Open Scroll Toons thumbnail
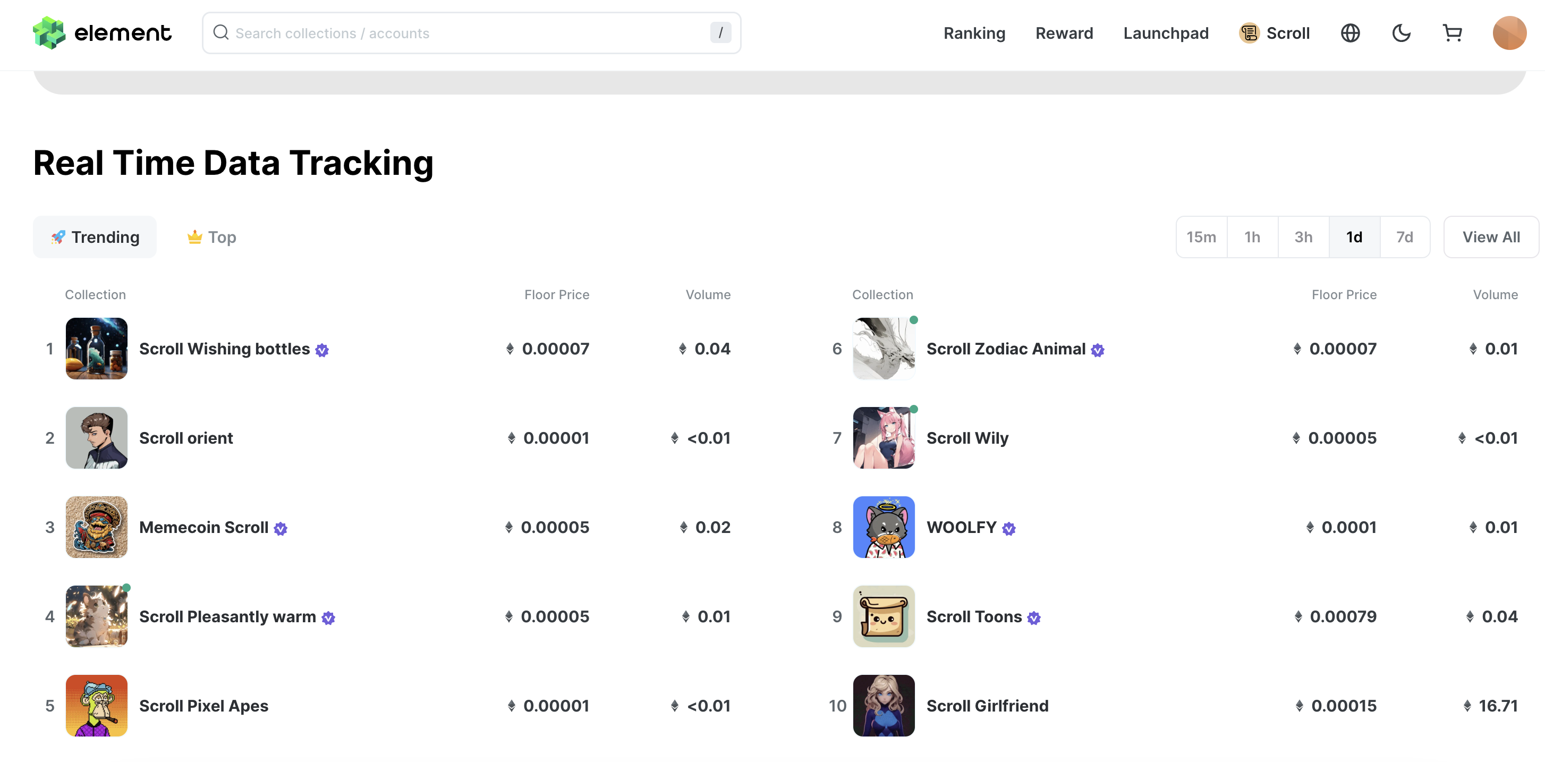The width and height of the screenshot is (1545, 762). pos(884,616)
